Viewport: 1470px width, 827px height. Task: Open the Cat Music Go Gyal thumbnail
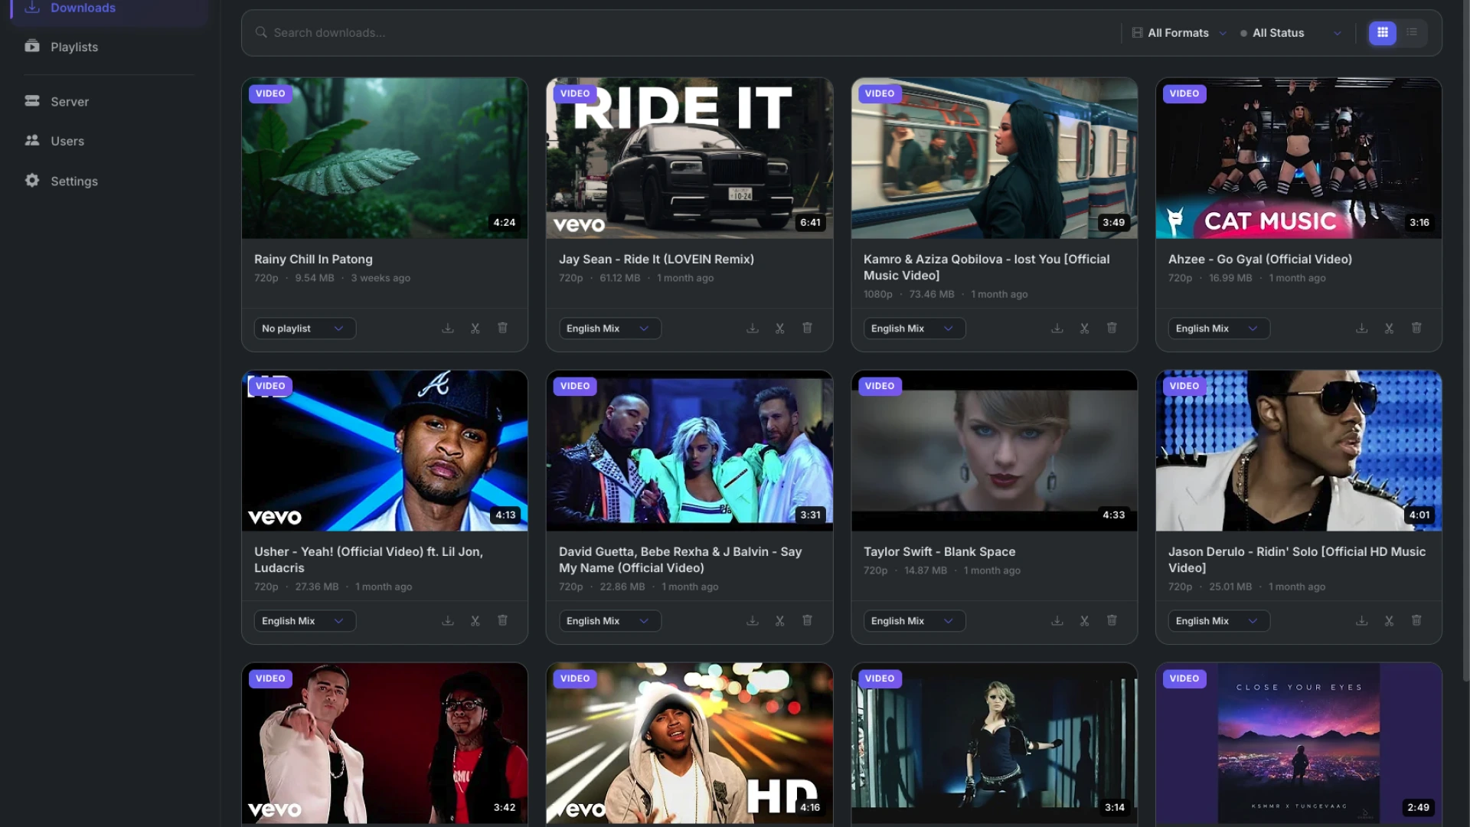click(1298, 158)
